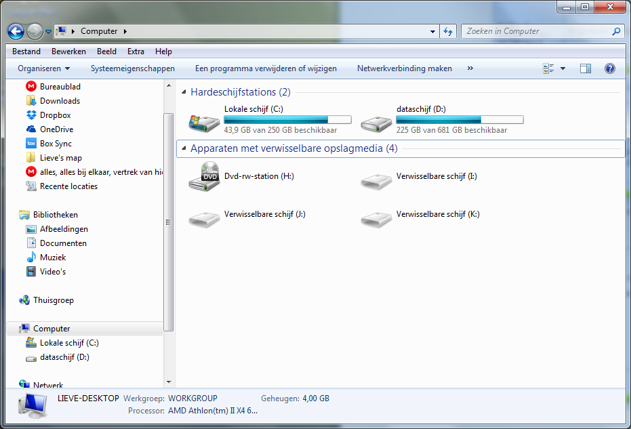Click navigation pane scroll down arrow
Viewport: 631px width, 429px height.
pos(169,382)
